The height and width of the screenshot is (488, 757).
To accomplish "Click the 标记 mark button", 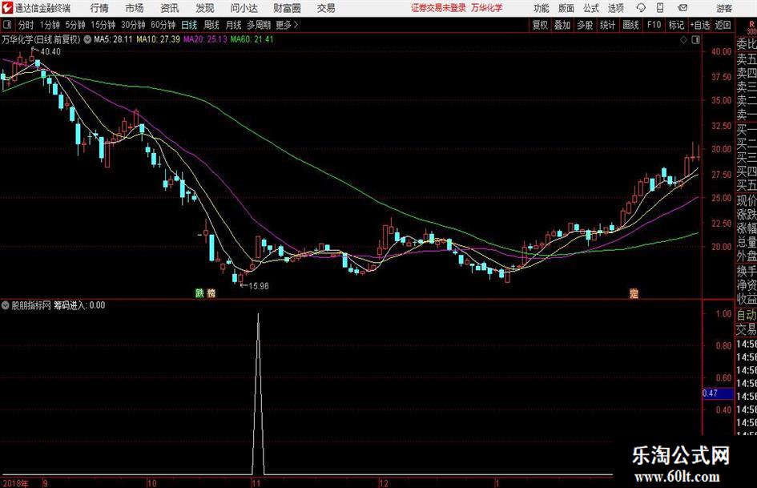I will point(676,25).
